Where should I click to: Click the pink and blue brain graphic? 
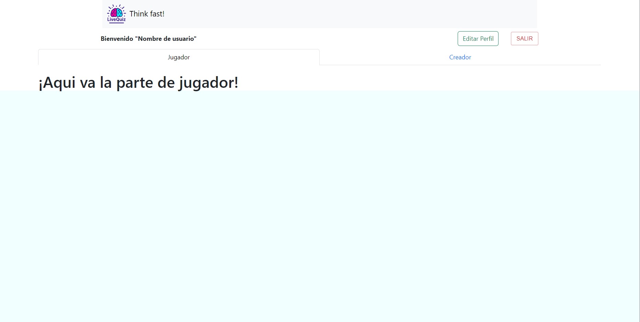click(x=116, y=13)
